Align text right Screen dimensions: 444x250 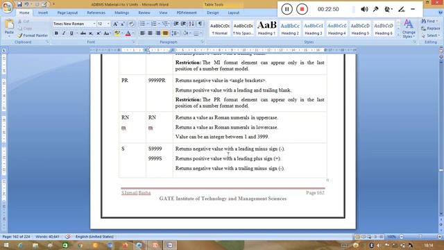157,33
